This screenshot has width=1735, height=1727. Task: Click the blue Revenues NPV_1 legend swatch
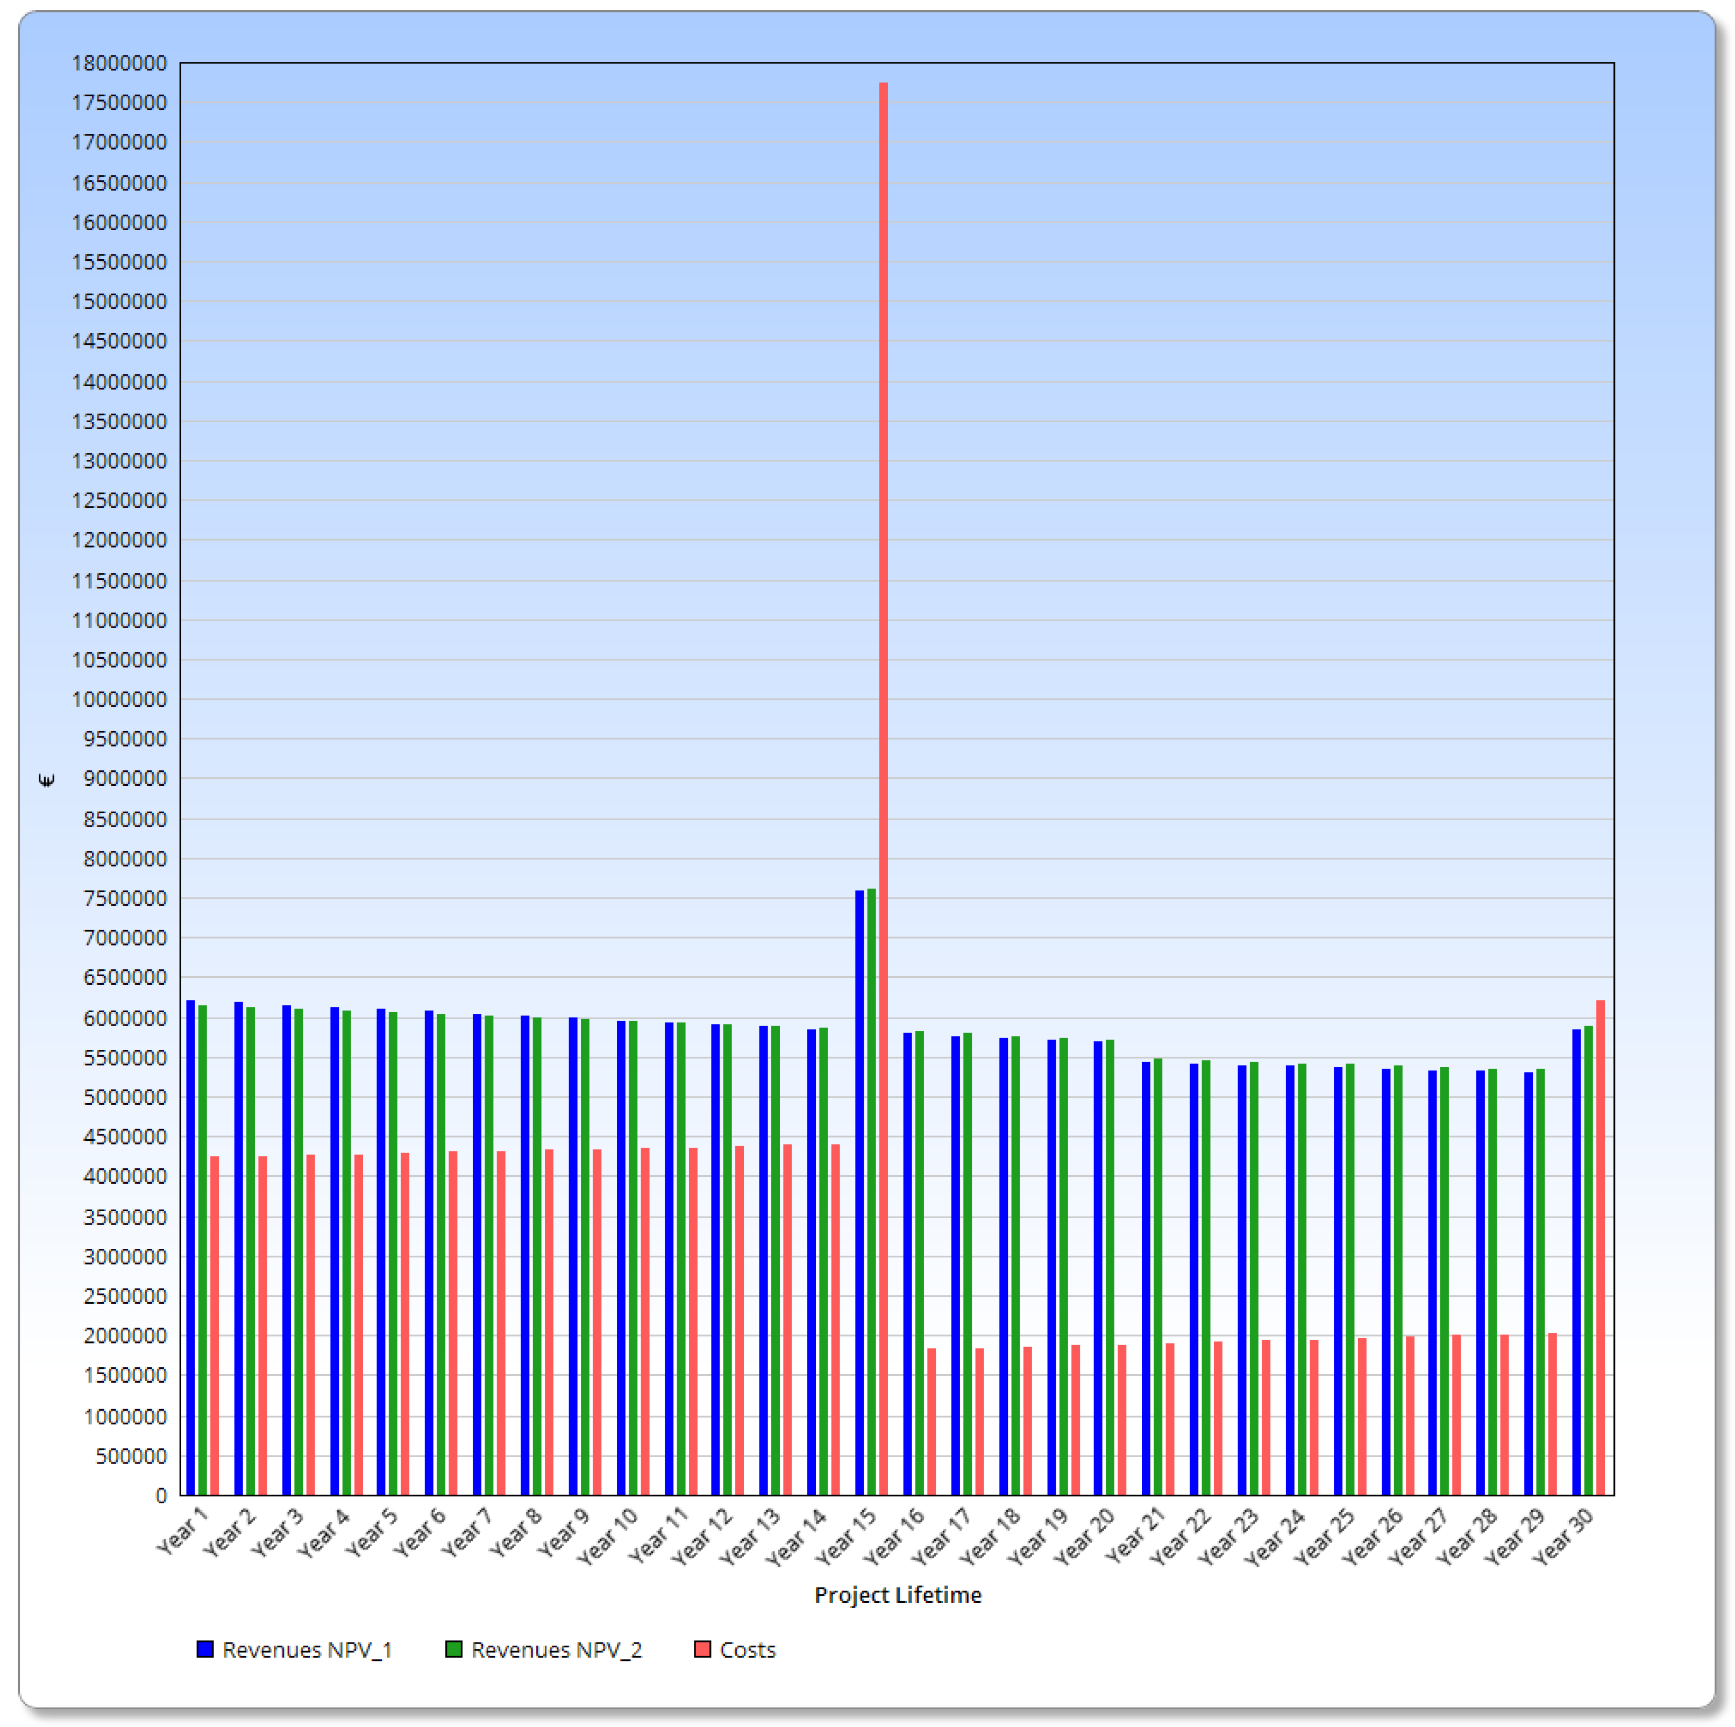(205, 1649)
